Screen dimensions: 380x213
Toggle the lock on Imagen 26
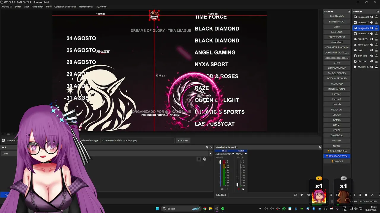[376, 28]
